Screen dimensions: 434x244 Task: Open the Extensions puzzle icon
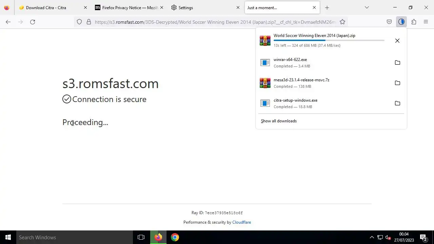click(414, 22)
